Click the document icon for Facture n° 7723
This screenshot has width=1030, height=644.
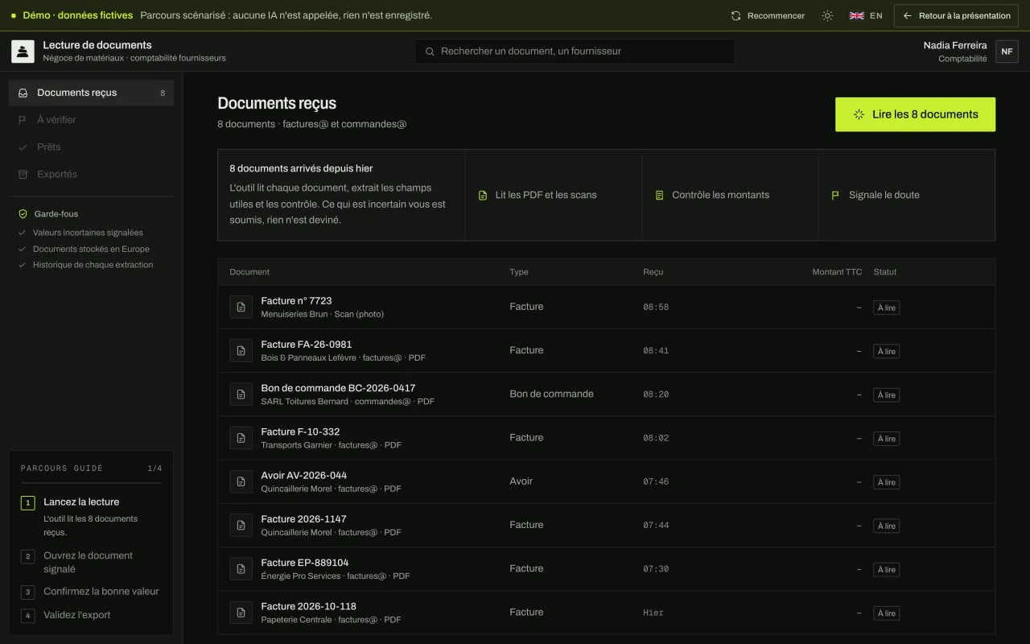241,307
